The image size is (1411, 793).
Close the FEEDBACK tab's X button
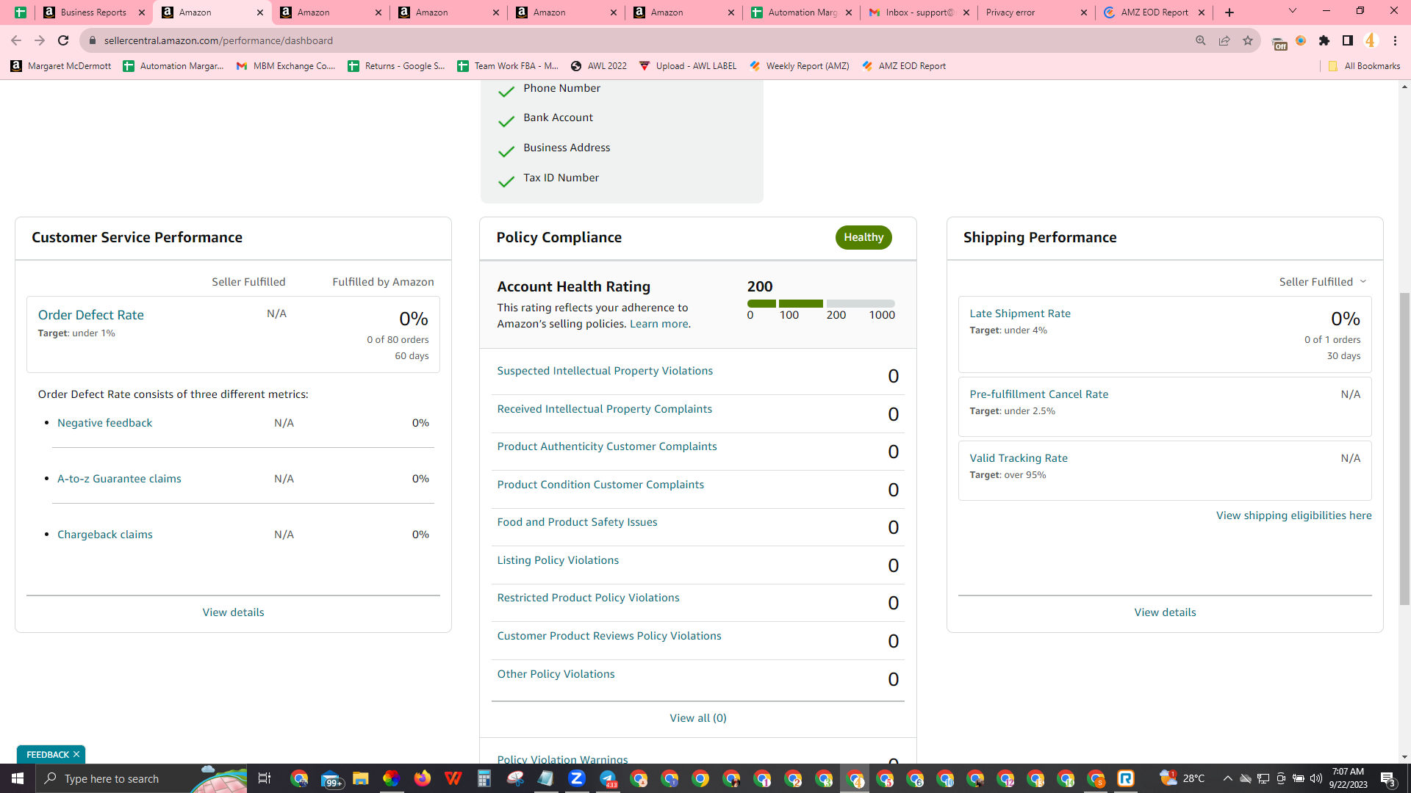[x=76, y=754]
